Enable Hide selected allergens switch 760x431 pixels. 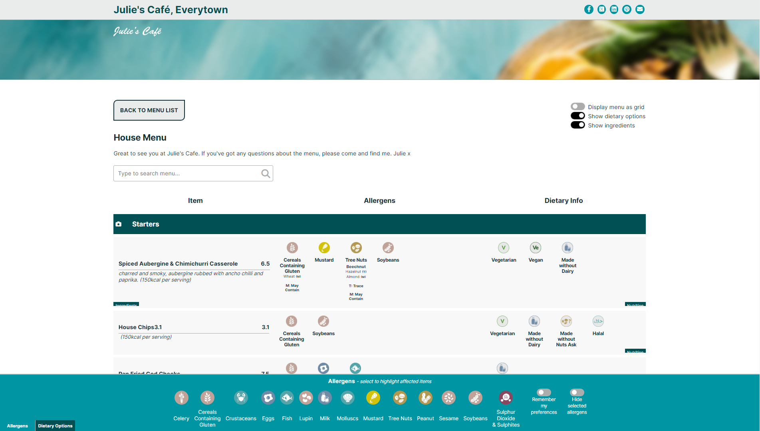[577, 392]
